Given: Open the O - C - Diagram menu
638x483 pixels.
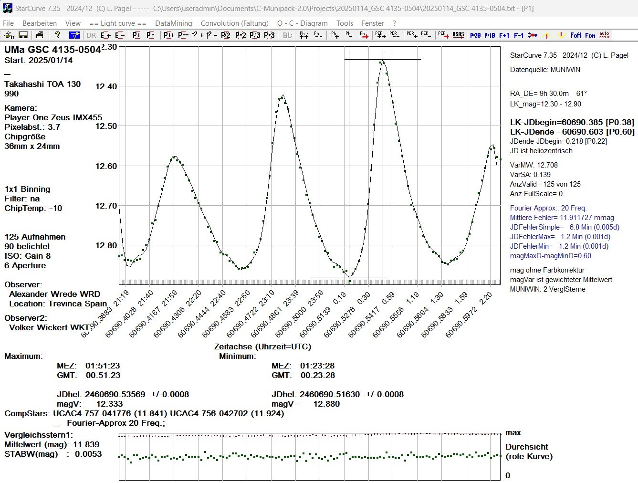Looking at the screenshot, I should [303, 23].
